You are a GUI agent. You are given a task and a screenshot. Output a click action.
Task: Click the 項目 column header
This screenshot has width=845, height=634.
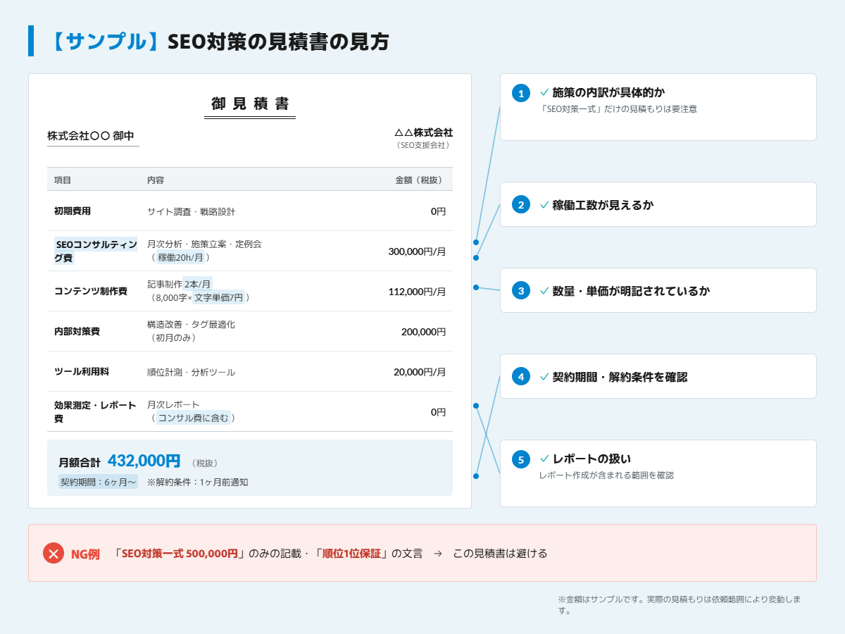tap(63, 180)
